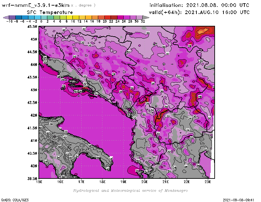Click the '17E' longitude label
The image size is (261, 202).
[x=81, y=182]
